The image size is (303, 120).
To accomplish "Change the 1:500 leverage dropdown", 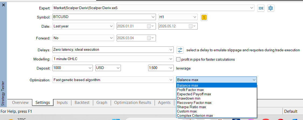I will pyautogui.click(x=171, y=68).
